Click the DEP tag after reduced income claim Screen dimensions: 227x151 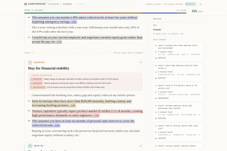coord(57,125)
